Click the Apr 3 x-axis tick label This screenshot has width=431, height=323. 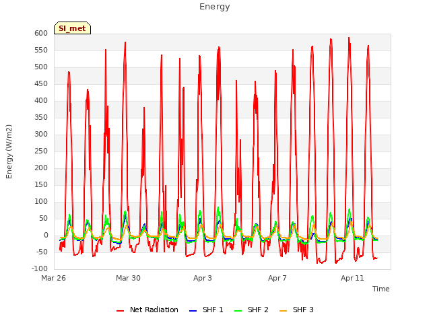203,278
